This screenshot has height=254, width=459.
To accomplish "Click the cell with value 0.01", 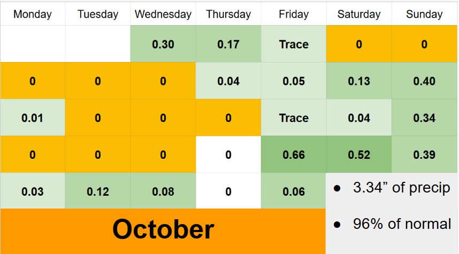I will (32, 118).
